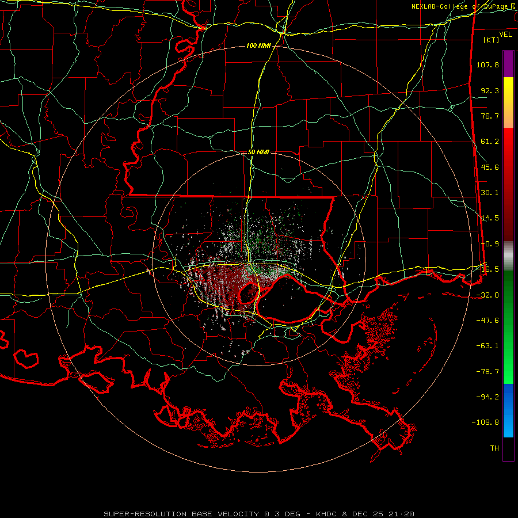Click the 76.7 velocity legend value

coord(490,116)
